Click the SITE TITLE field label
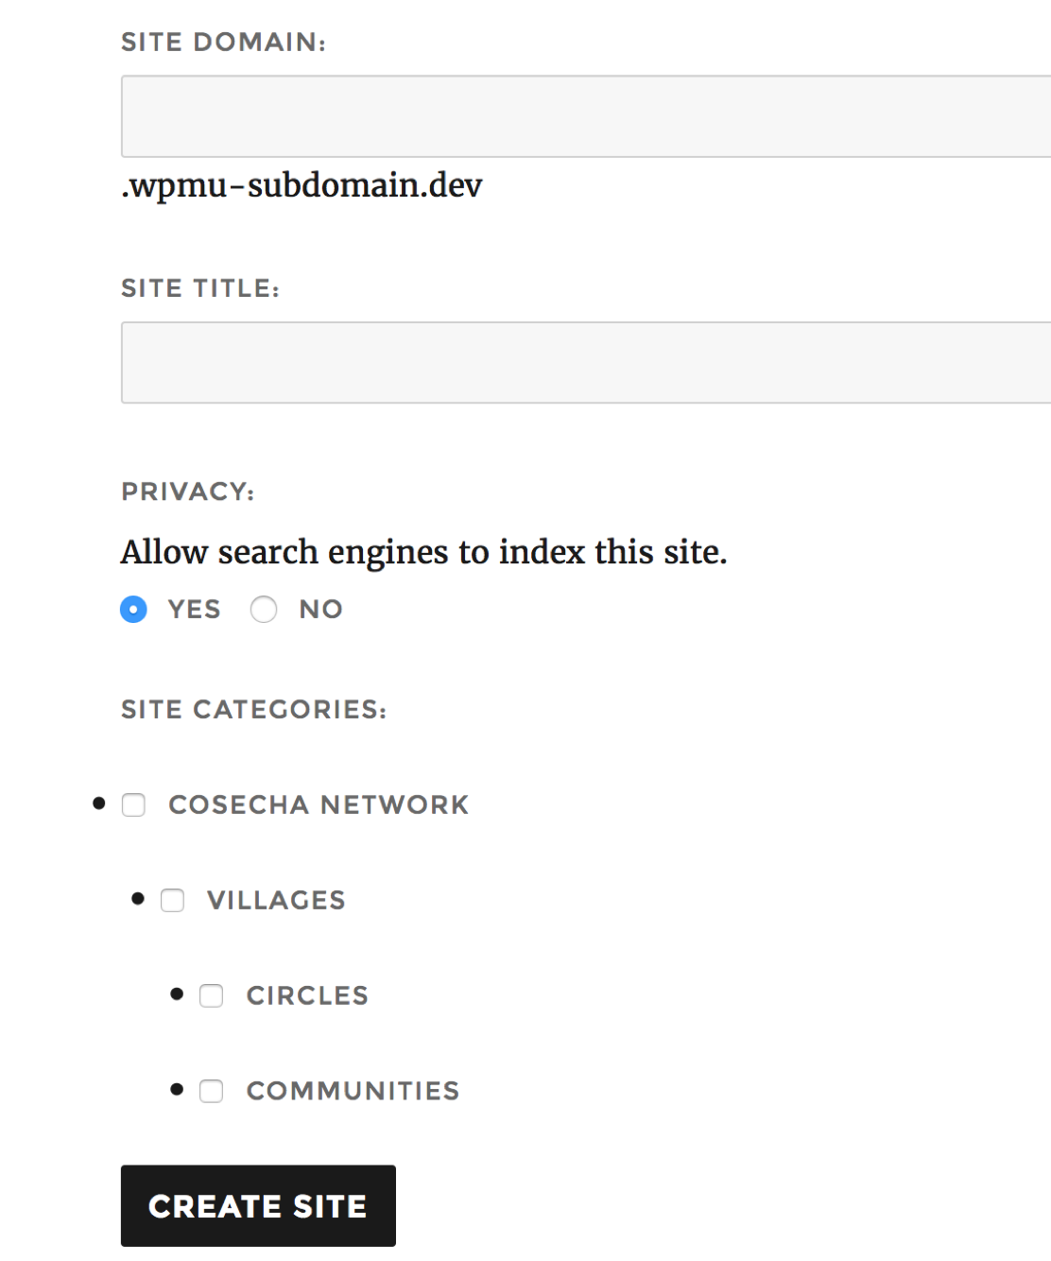The image size is (1051, 1261). [x=200, y=288]
